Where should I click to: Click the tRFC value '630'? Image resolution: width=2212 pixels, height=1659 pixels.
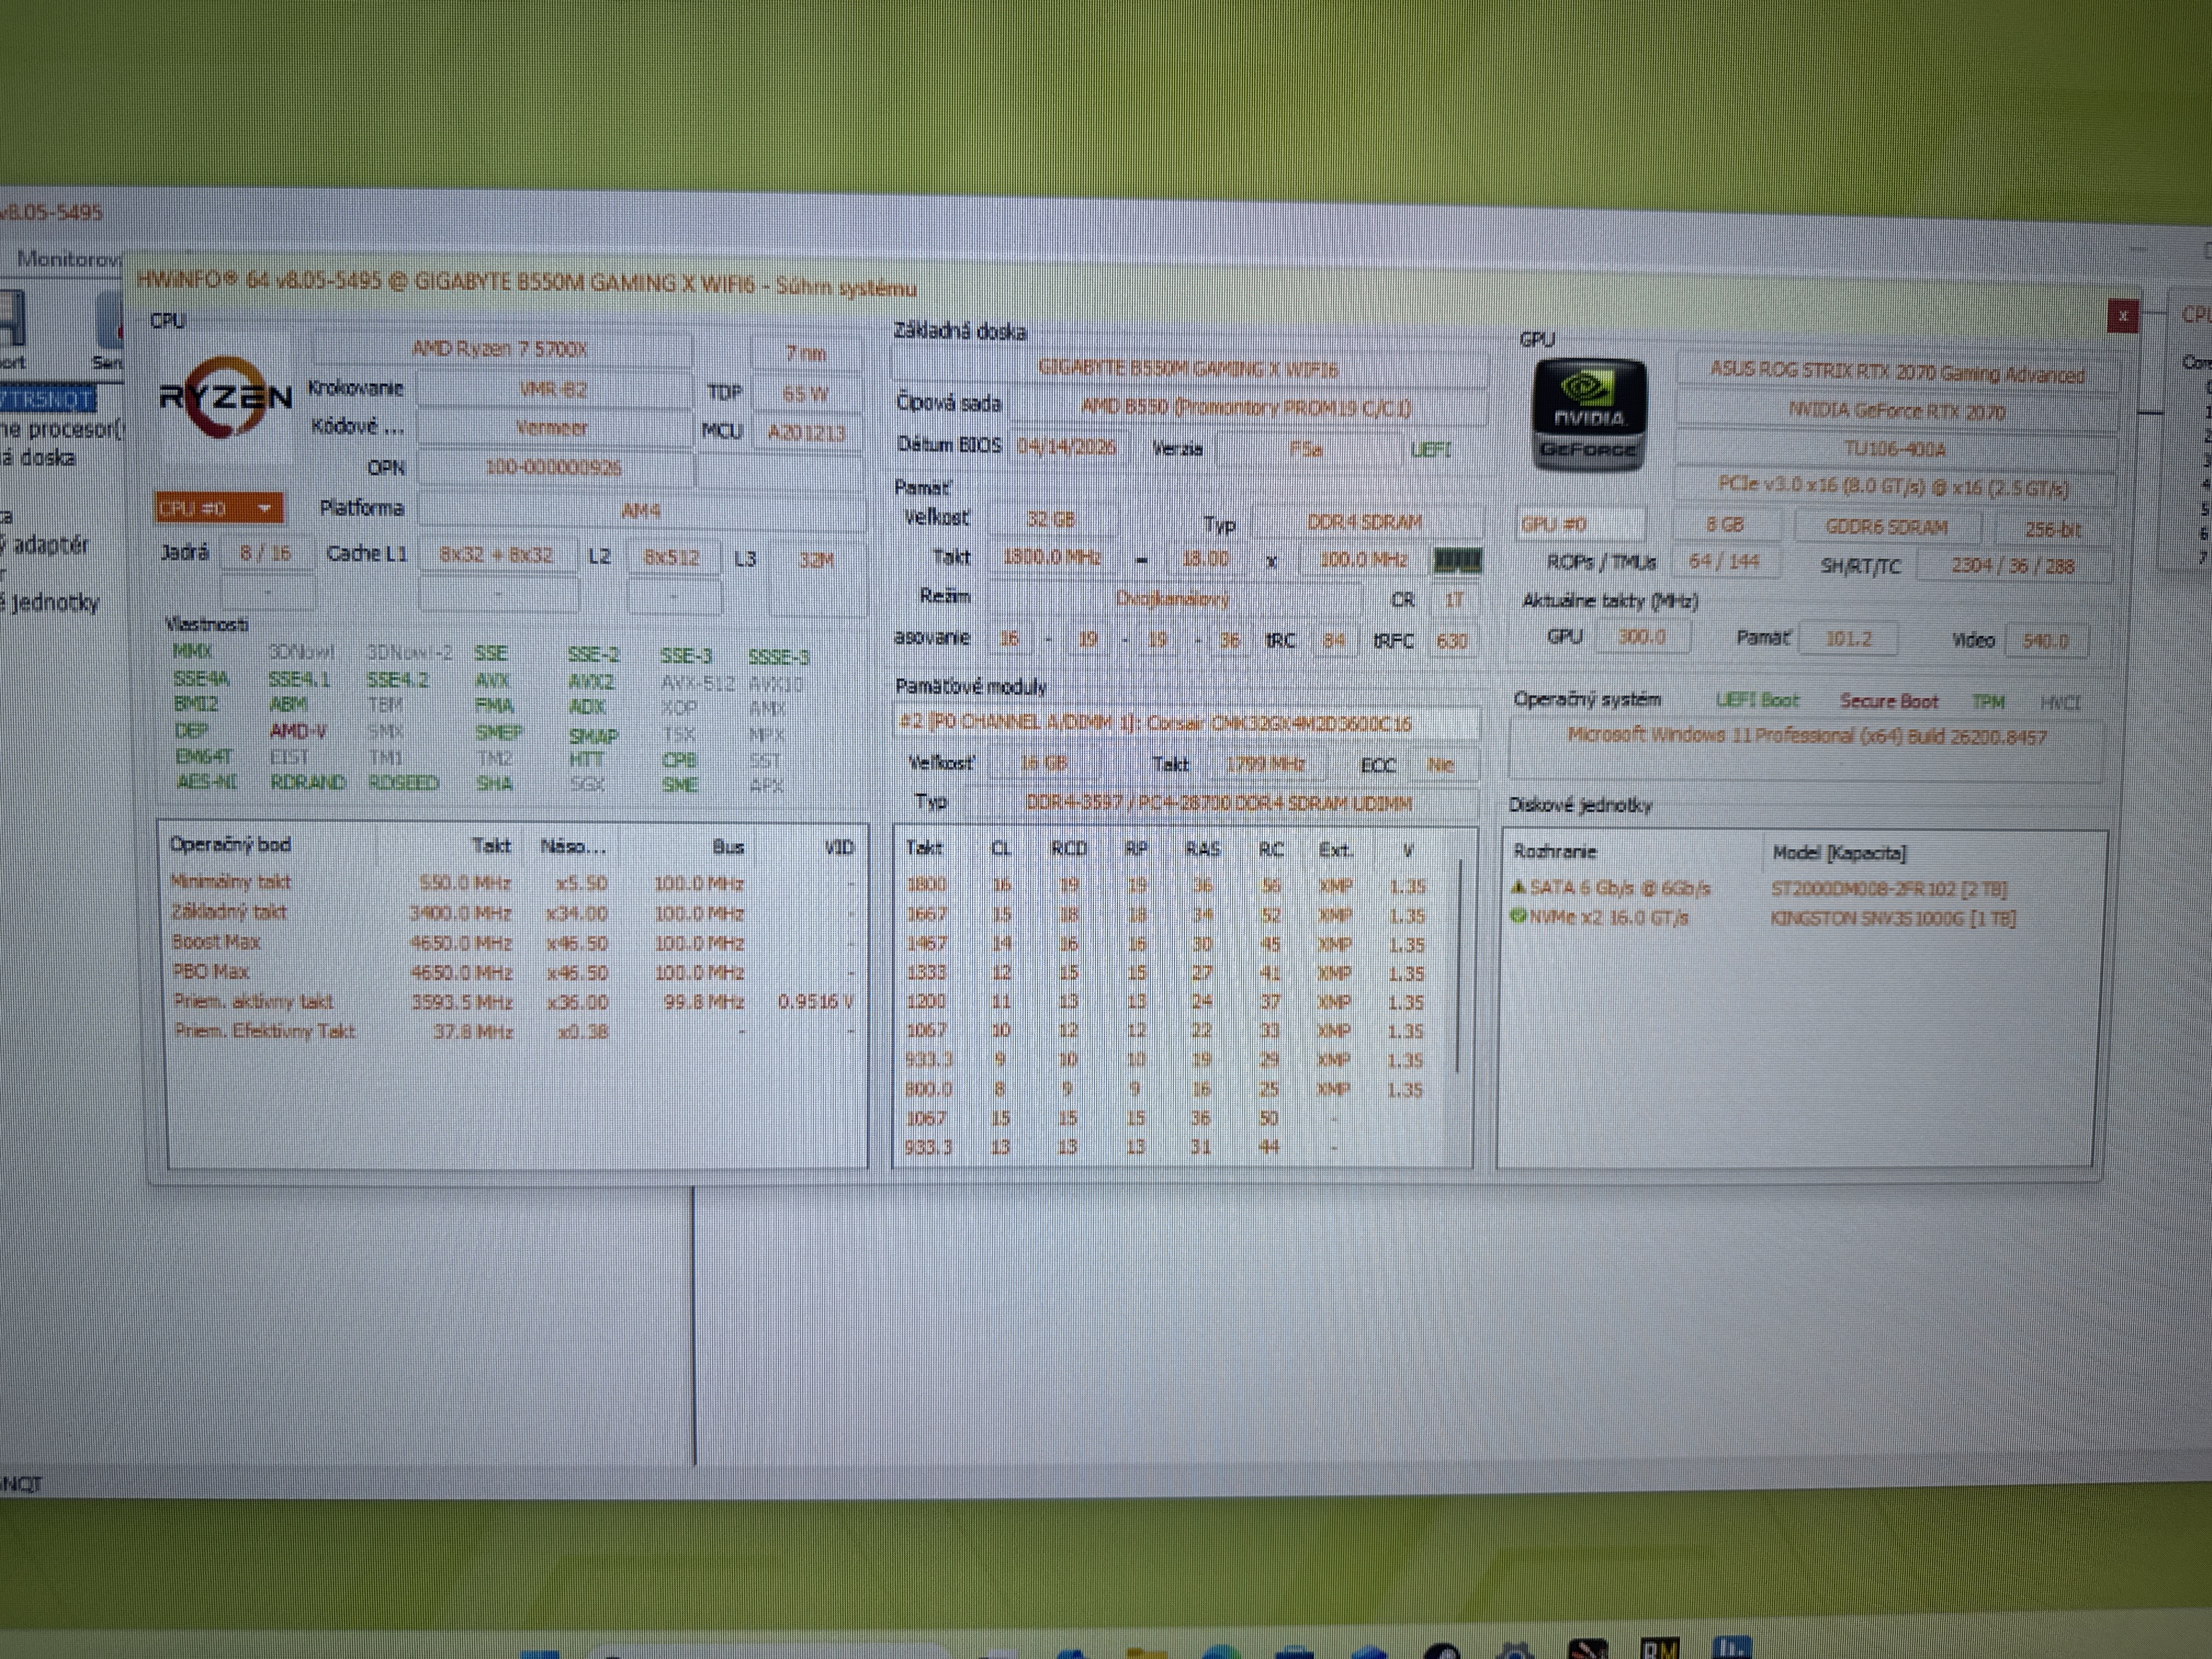[x=1452, y=641]
